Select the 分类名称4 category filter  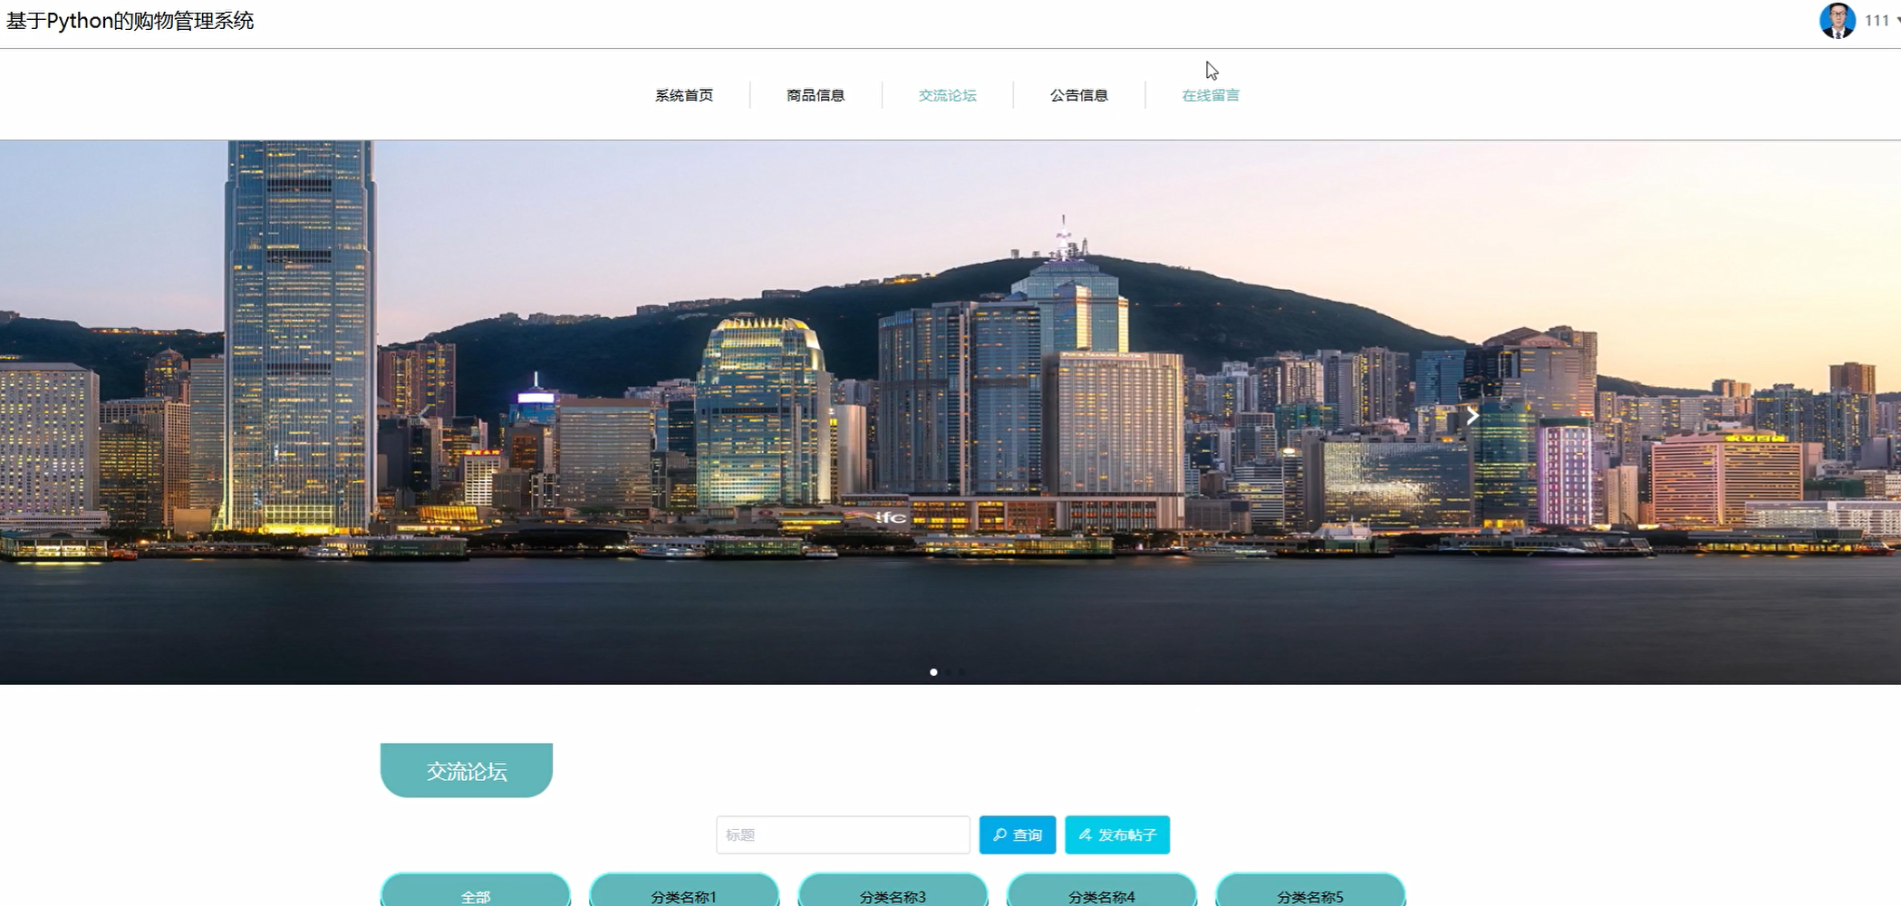(x=1102, y=891)
